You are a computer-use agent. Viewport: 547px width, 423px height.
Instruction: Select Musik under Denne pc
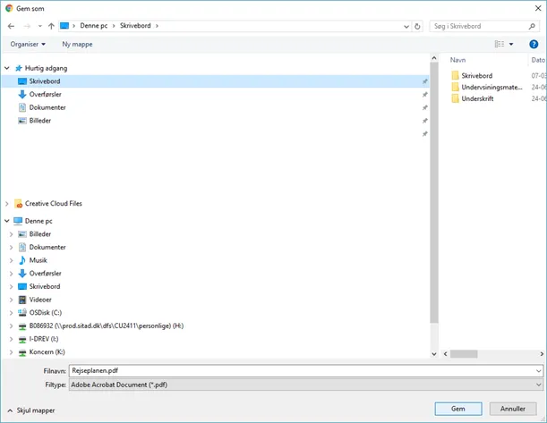point(38,259)
